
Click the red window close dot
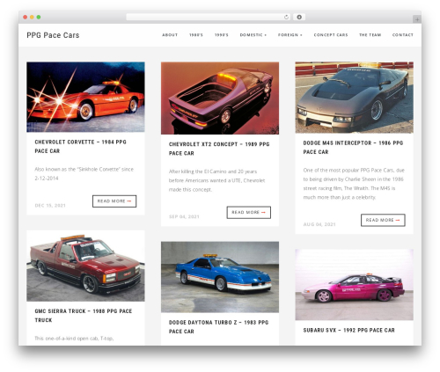[26, 18]
